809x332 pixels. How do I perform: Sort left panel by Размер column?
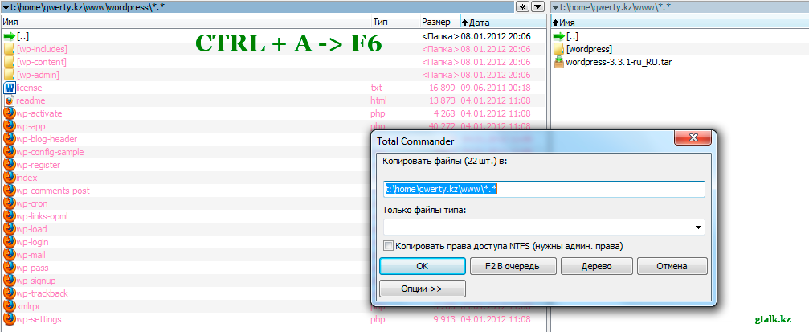(x=439, y=23)
